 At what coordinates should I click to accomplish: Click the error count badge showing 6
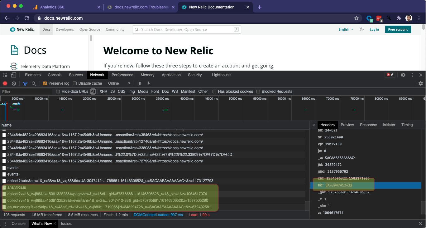coord(390,75)
